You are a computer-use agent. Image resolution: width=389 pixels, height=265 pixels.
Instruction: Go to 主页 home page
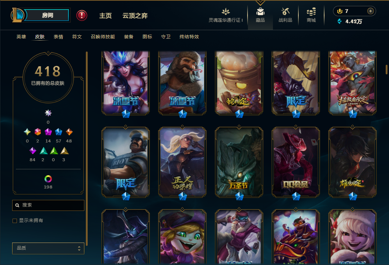tap(105, 15)
